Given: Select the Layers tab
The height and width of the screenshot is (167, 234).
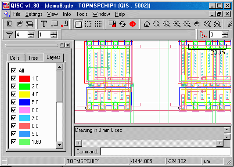Looking at the screenshot, I should point(54,57).
